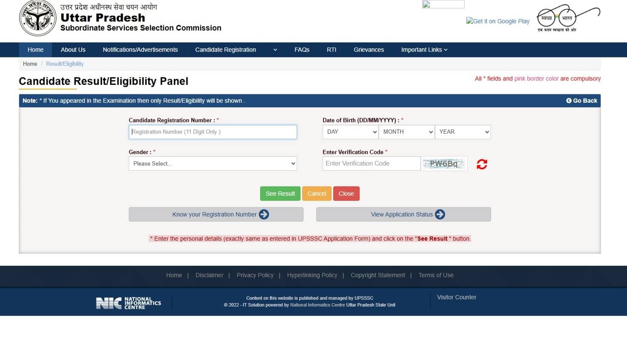
Task: Open the YEAR dropdown
Action: pos(462,132)
